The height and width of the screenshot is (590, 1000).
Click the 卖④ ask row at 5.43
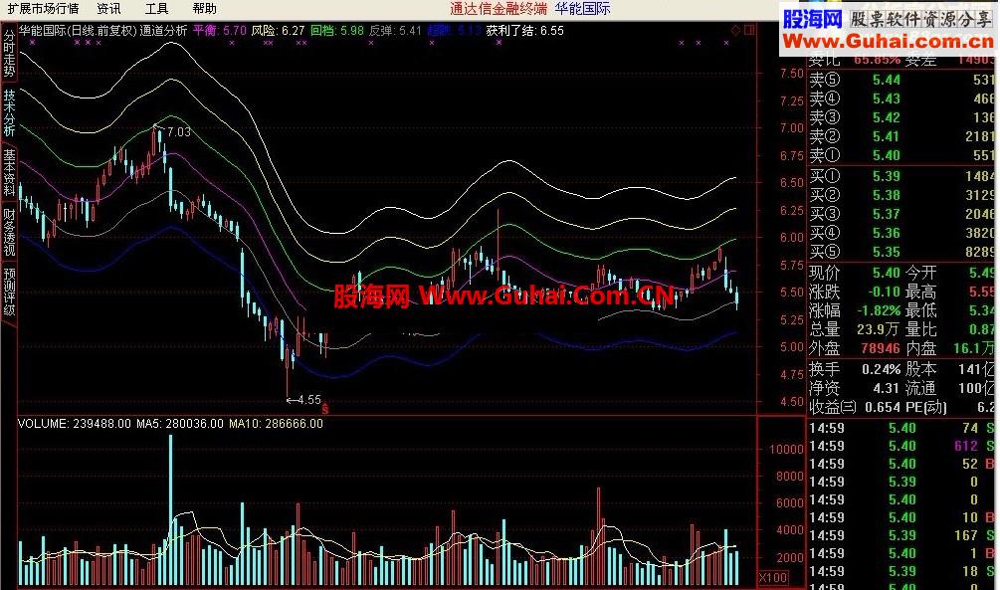coord(901,98)
